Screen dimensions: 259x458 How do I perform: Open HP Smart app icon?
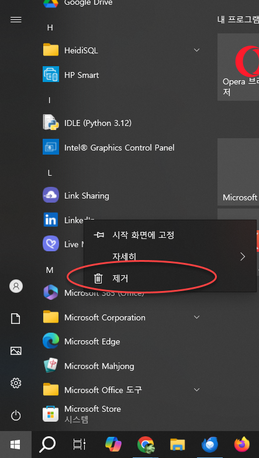[51, 74]
